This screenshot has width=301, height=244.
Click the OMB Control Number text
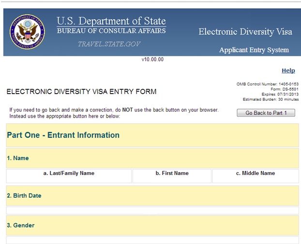tap(265, 84)
